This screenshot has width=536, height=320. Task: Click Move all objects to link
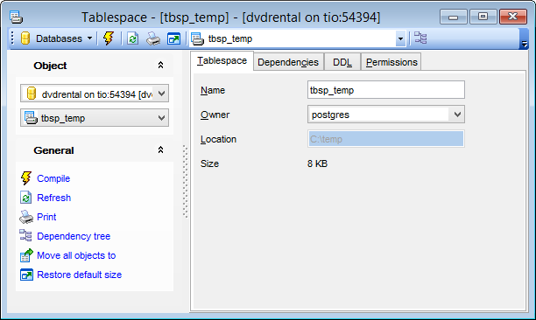coord(76,255)
